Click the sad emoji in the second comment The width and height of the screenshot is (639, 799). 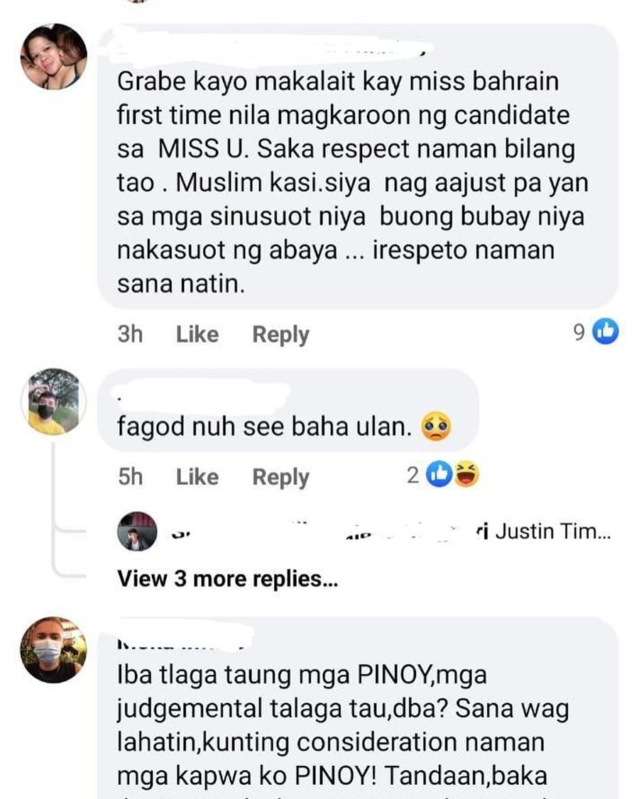435,427
